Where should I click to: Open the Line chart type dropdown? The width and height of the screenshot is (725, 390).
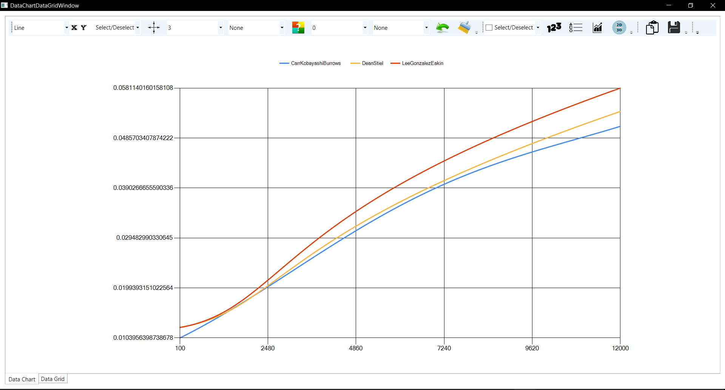pos(66,28)
